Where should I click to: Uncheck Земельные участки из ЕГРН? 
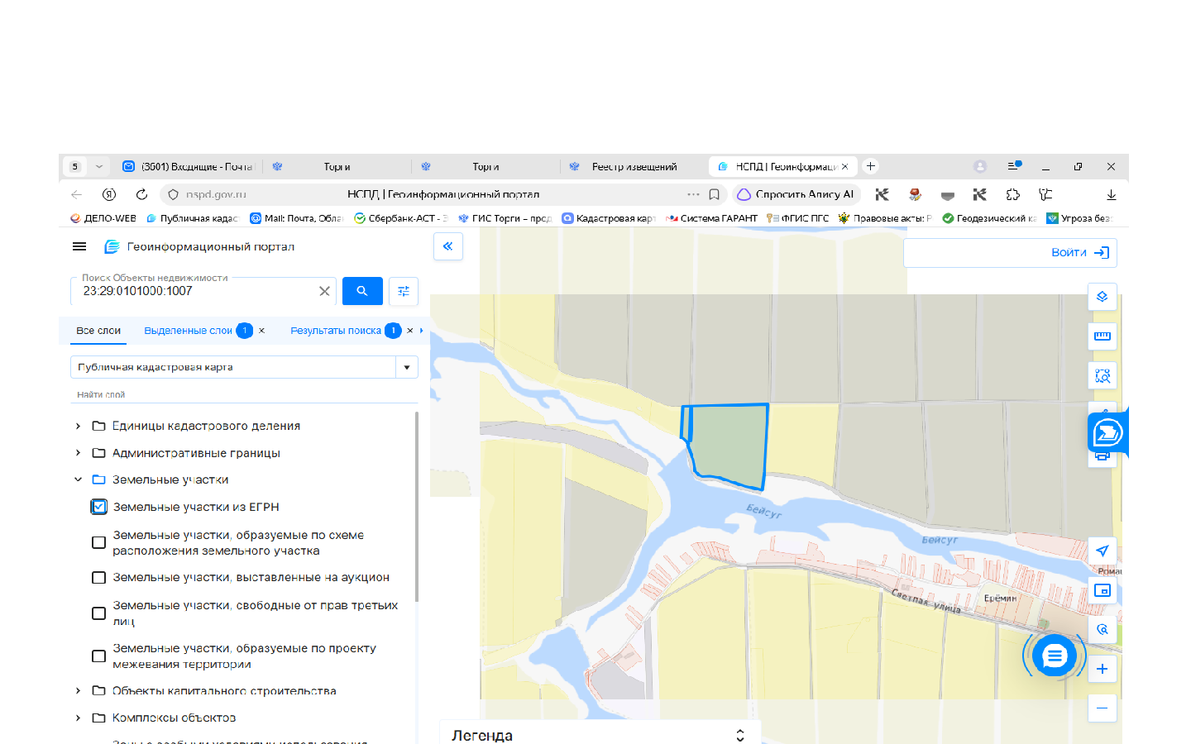coord(99,507)
